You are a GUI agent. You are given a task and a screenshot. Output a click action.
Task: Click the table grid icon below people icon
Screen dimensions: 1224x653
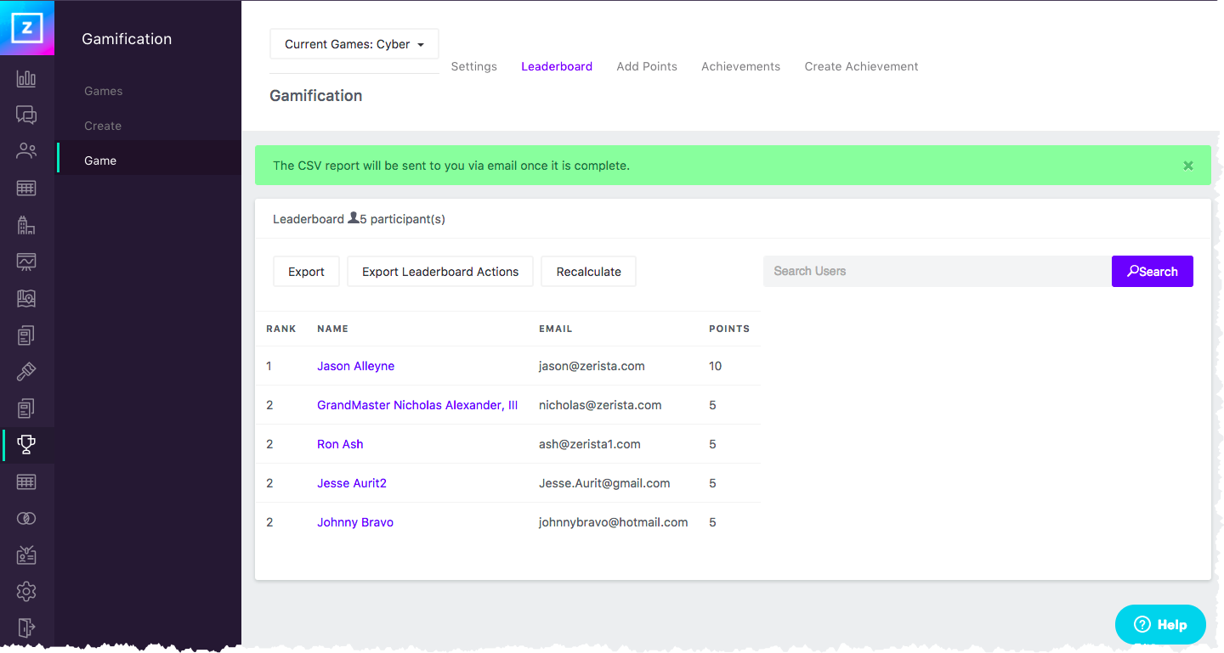26,189
